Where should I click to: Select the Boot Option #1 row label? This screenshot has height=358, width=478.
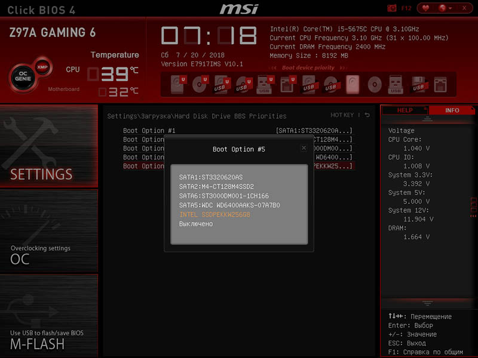149,131
